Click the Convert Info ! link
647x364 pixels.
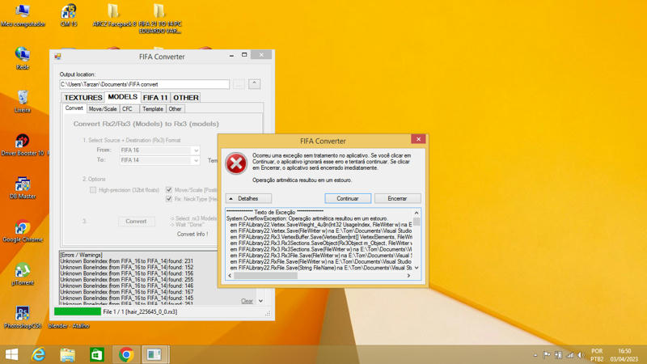point(192,234)
